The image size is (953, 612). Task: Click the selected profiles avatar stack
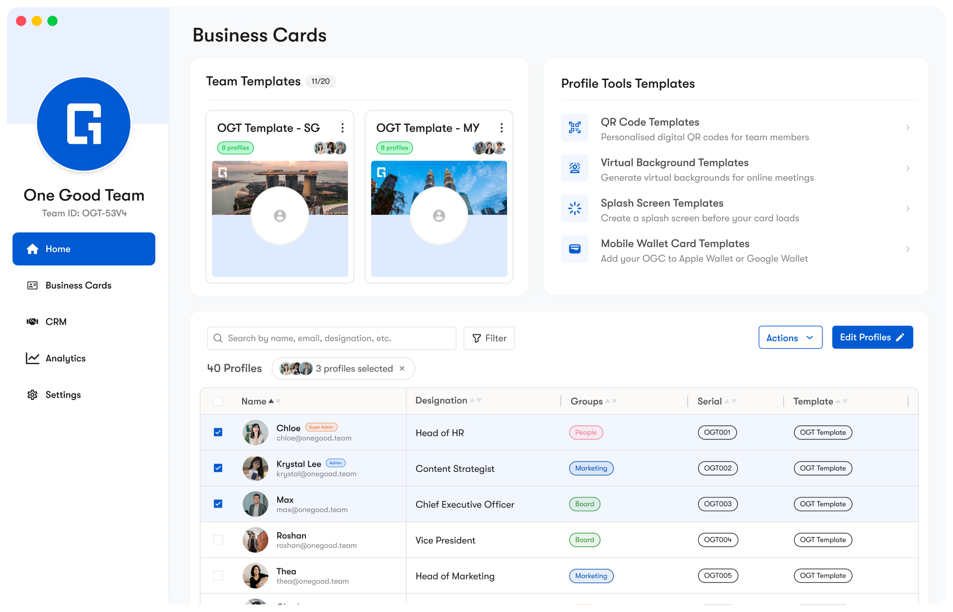(x=296, y=369)
